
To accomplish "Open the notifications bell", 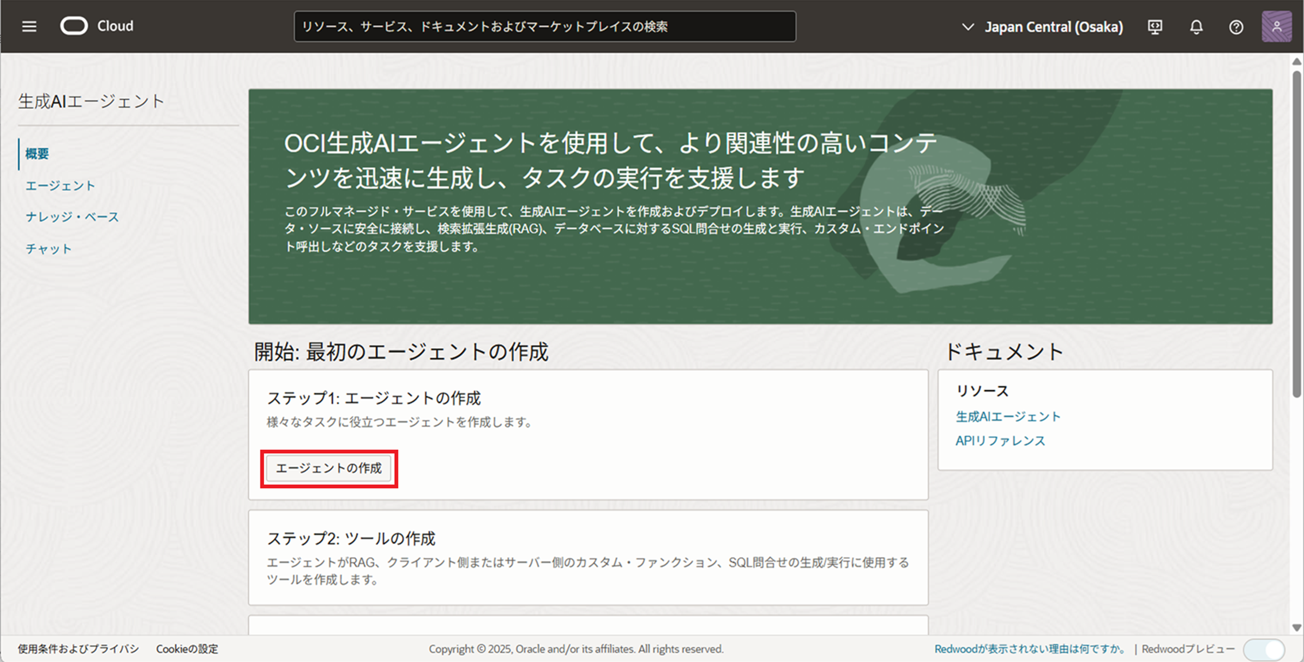I will [1196, 27].
